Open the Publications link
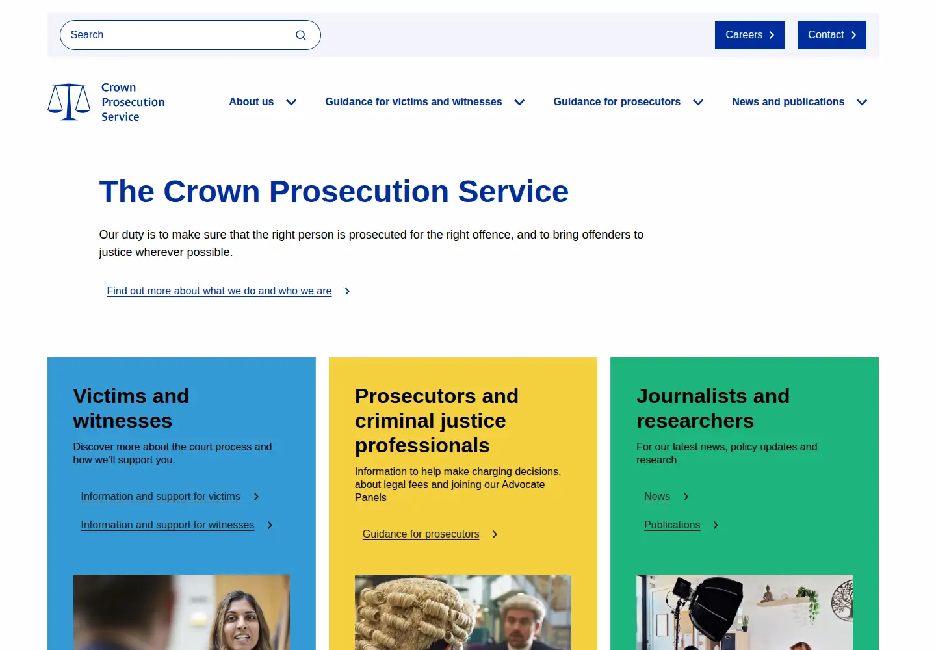The height and width of the screenshot is (650, 936). click(x=672, y=525)
